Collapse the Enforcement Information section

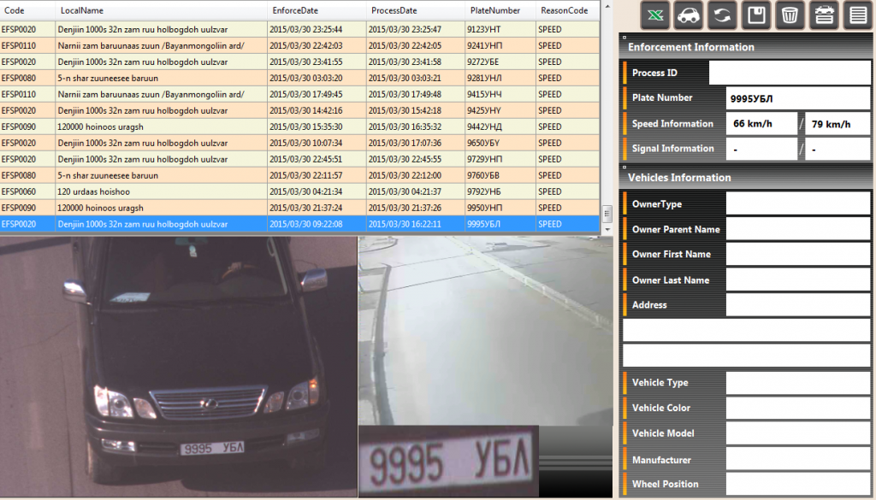pos(625,38)
